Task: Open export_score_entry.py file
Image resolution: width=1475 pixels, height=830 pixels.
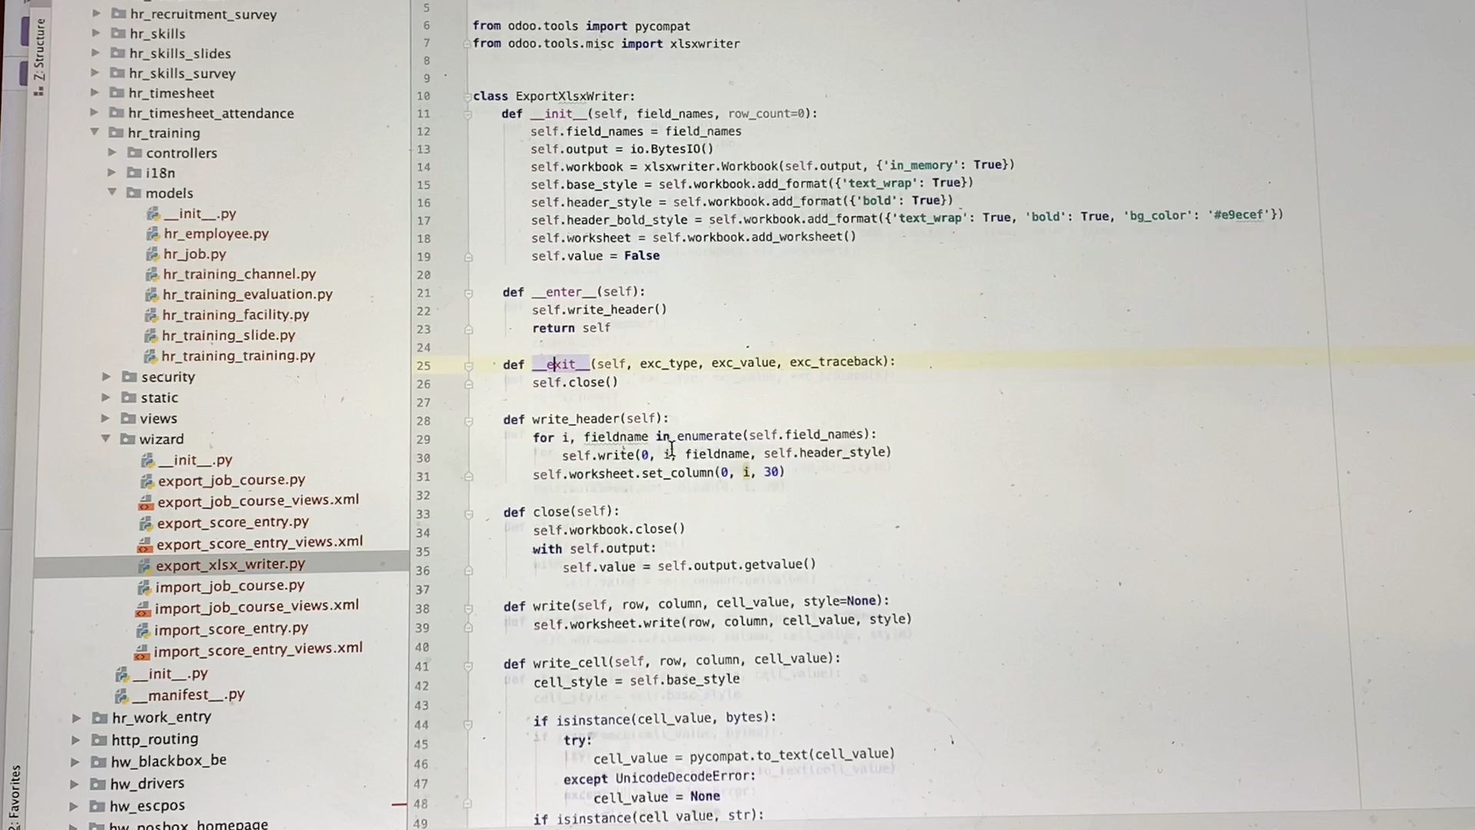Action: 232,522
